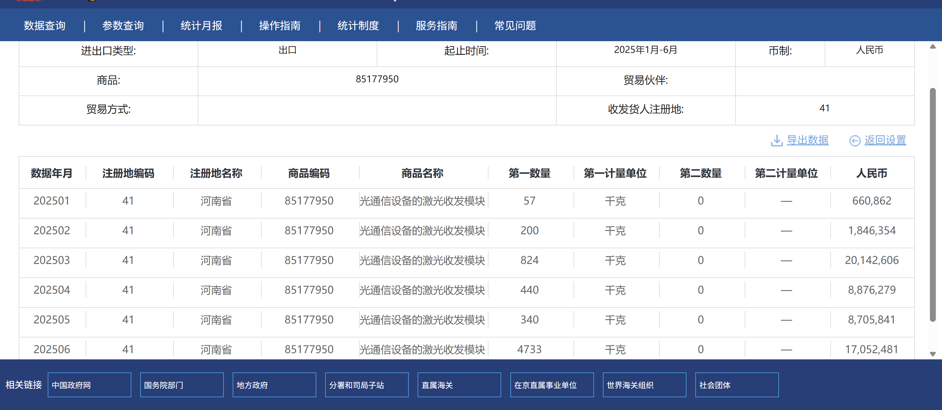Click the scrollbar down arrow
942x410 pixels.
coord(933,354)
